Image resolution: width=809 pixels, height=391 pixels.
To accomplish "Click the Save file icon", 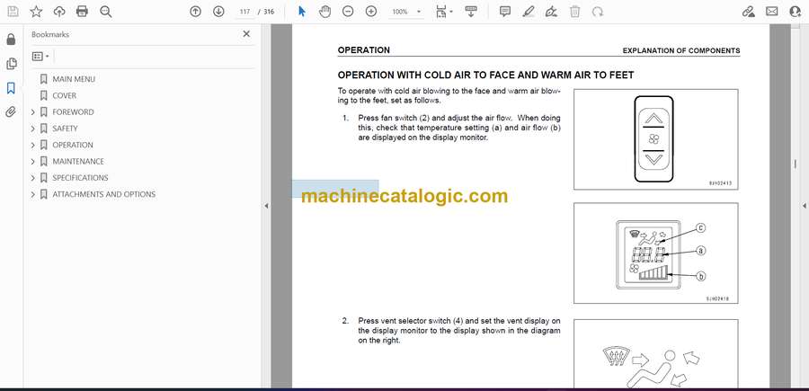I will 13,12.
